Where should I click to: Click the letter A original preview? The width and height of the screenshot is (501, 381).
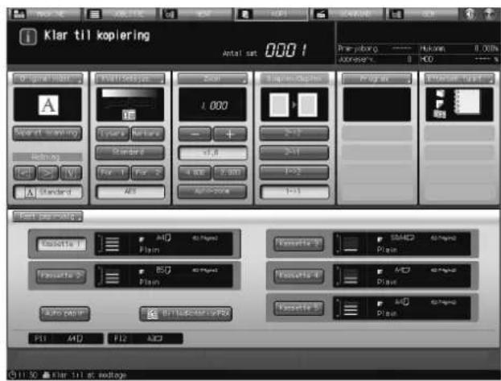click(x=48, y=105)
